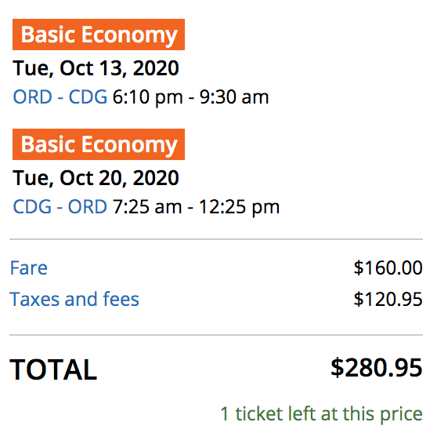Viewport: 437px width, 433px height.
Task: Click the Basic Economy badge for Oct 20
Action: [x=99, y=144]
